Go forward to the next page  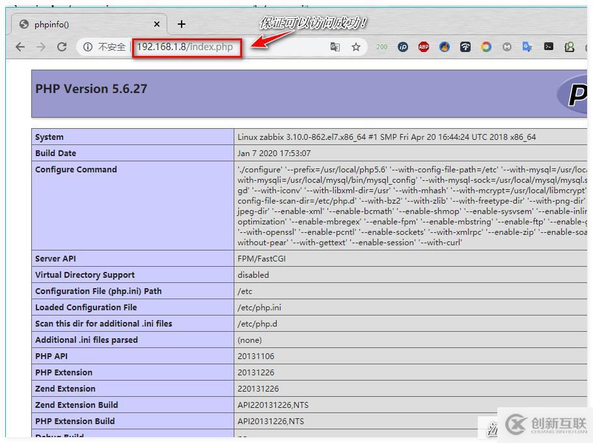point(41,47)
